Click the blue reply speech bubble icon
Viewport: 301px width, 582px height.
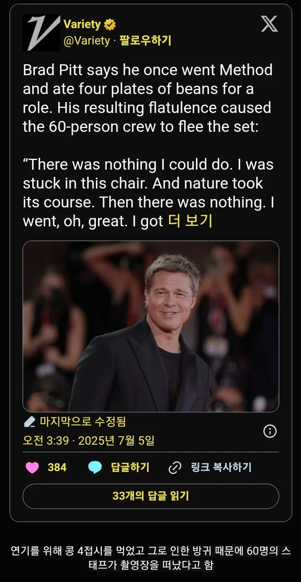coord(95,467)
